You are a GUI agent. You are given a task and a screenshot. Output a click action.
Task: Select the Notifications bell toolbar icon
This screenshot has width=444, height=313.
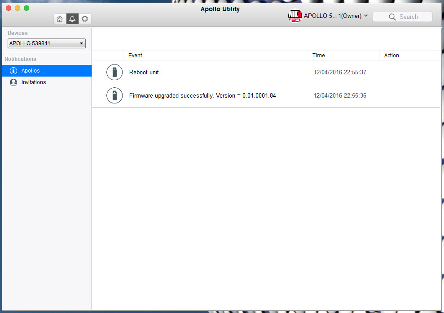tap(72, 19)
